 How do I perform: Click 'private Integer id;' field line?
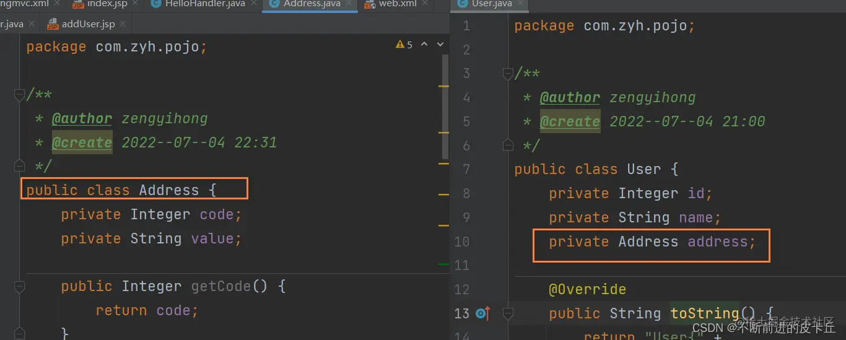tap(631, 193)
